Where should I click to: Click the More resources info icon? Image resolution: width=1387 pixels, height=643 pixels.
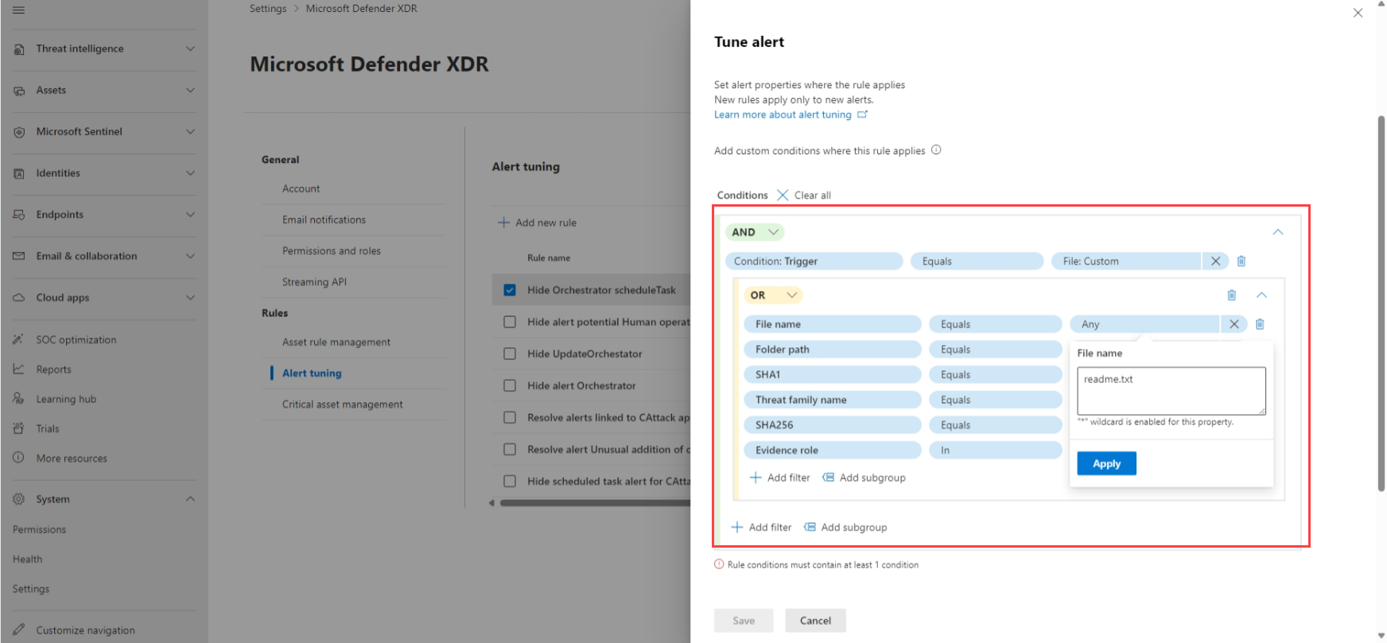click(x=18, y=458)
